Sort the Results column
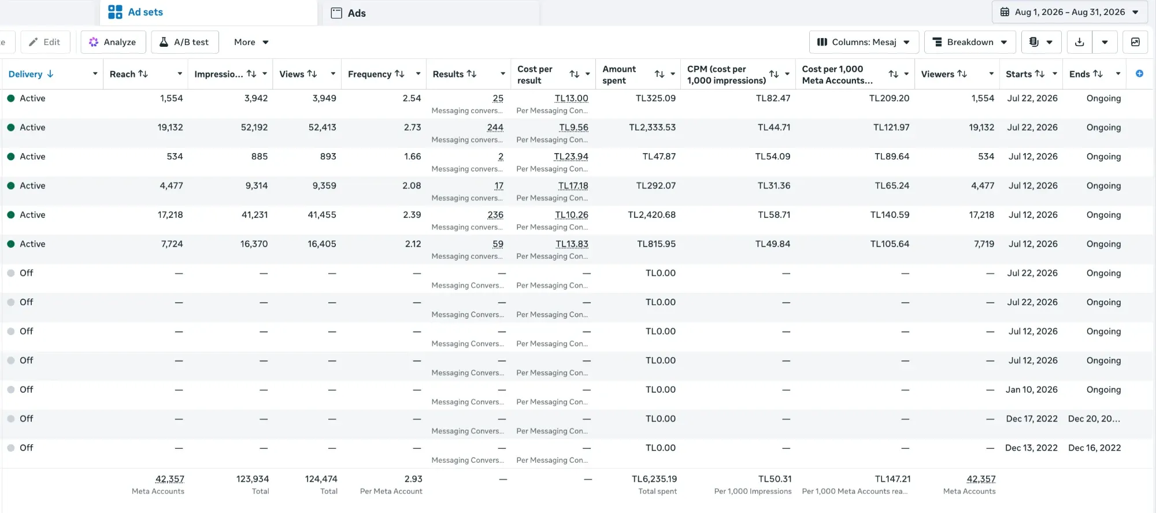The width and height of the screenshot is (1156, 513). point(472,74)
